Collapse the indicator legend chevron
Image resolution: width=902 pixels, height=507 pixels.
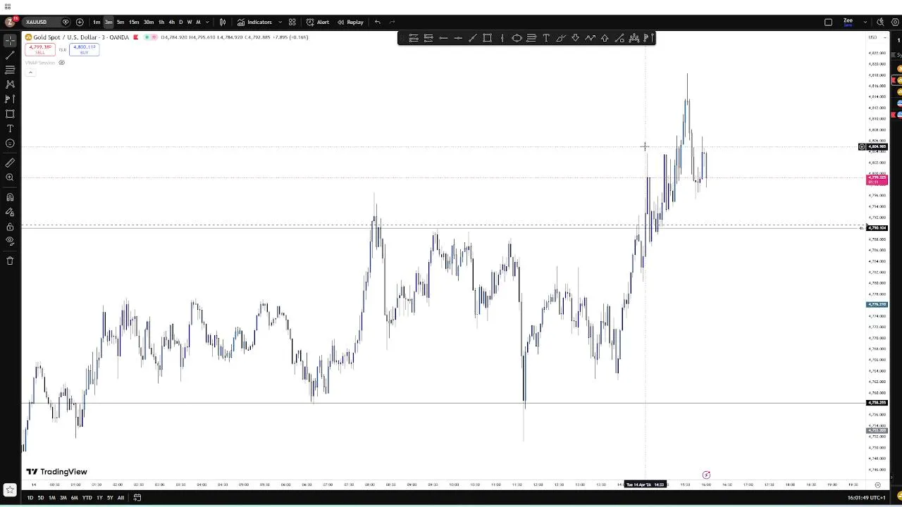click(x=30, y=72)
